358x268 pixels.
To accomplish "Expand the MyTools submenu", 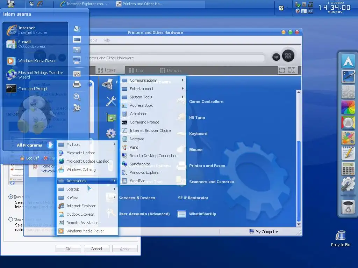I will tap(87, 144).
